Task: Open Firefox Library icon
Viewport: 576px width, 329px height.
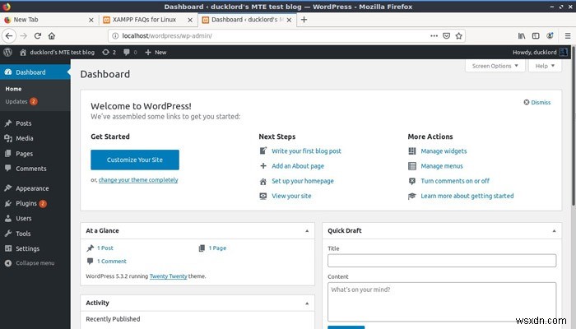Action: click(522, 35)
